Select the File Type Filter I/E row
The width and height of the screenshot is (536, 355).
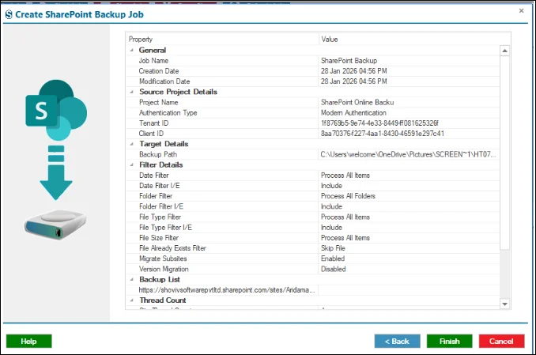[313, 228]
